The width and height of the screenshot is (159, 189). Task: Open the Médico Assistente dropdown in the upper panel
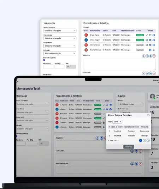pos(60,31)
